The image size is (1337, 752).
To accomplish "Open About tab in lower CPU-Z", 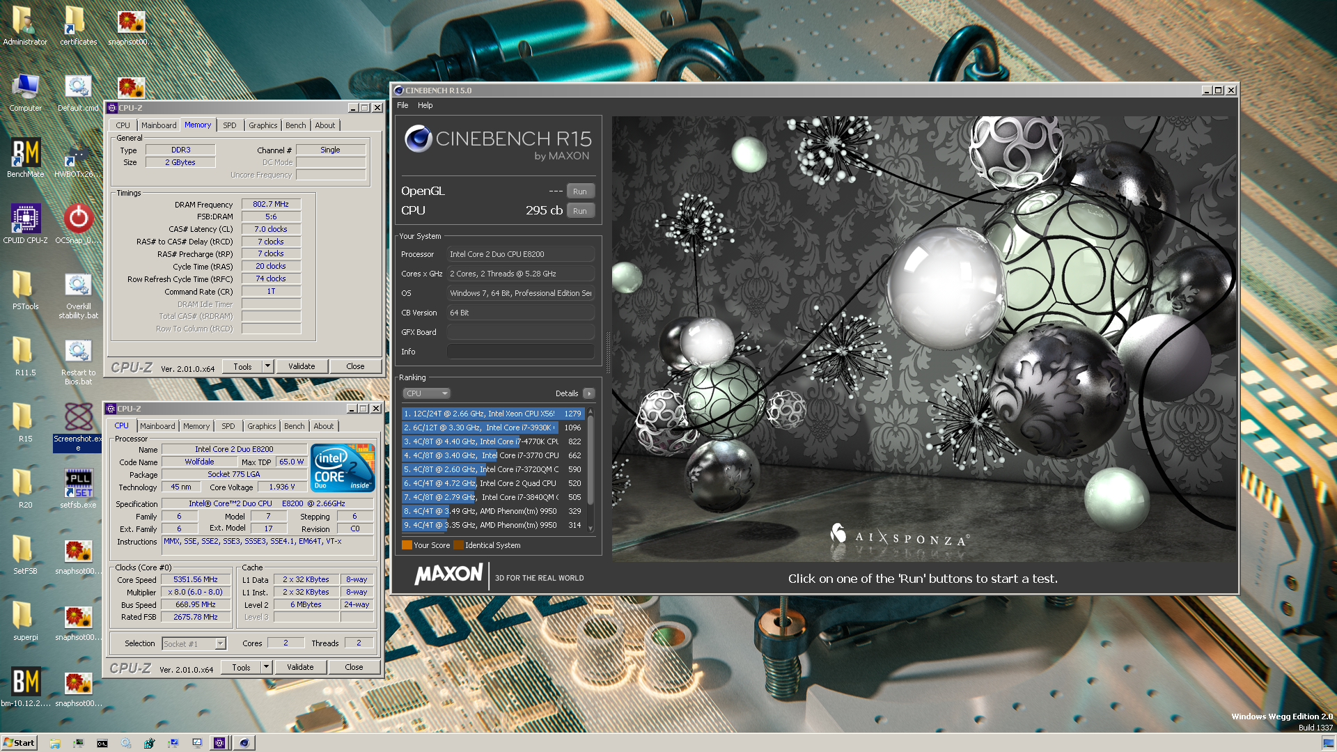I will tap(324, 426).
